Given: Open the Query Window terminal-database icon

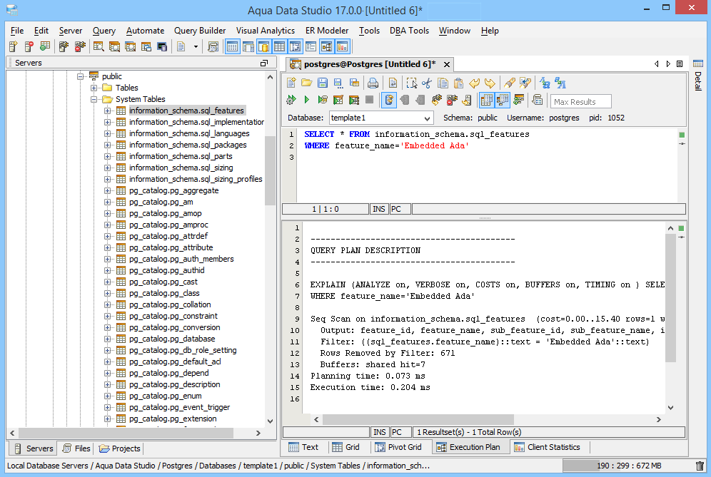Looking at the screenshot, I should coord(162,46).
